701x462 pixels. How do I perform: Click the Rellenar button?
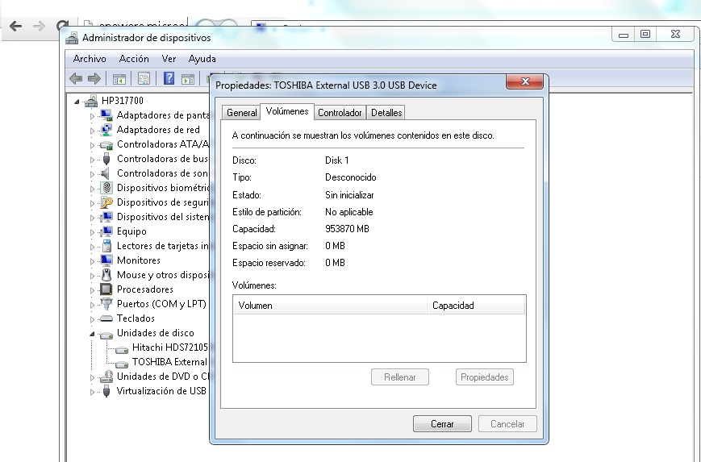click(399, 377)
